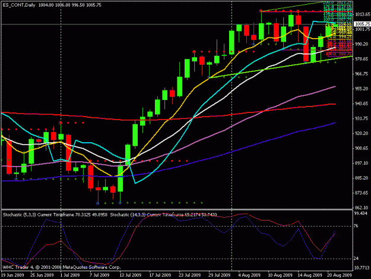Click the ES_CONT,Daily chart title text
371x279 pixels.
point(19,5)
